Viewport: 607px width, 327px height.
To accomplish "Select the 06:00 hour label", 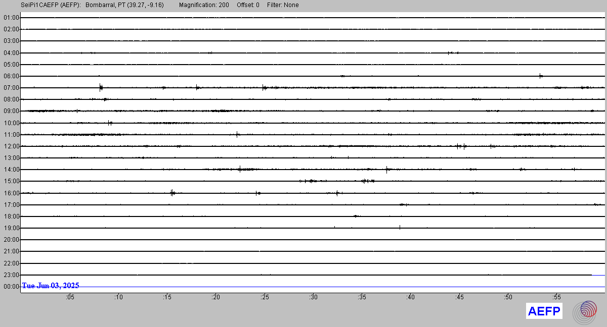I will [x=11, y=76].
